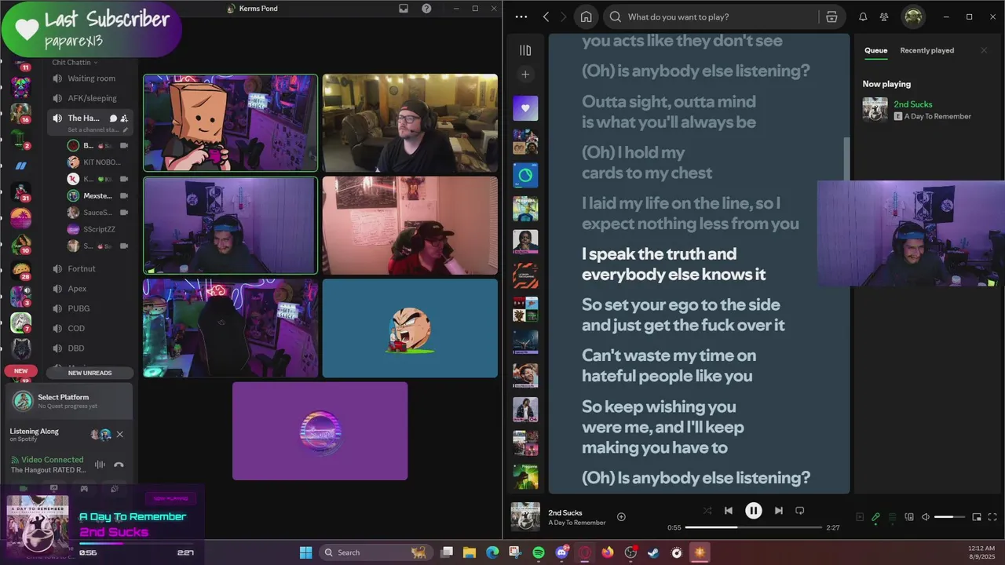Screen dimensions: 1005x565
Task: Open 2nd Sucks title in player bar
Action: point(565,512)
